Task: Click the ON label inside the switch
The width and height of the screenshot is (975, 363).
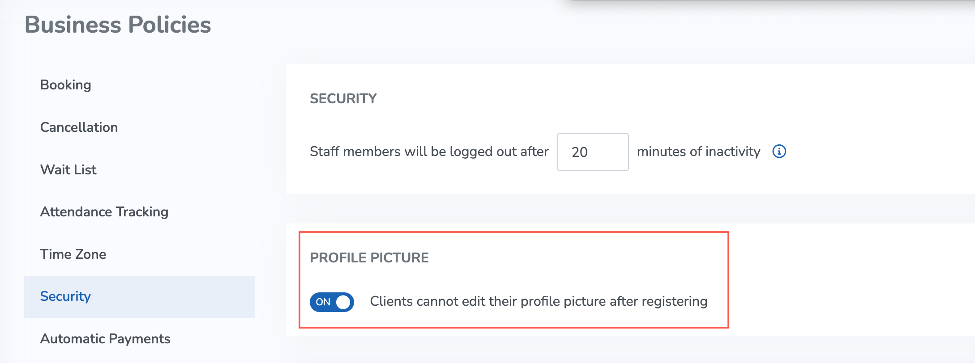Action: (323, 302)
